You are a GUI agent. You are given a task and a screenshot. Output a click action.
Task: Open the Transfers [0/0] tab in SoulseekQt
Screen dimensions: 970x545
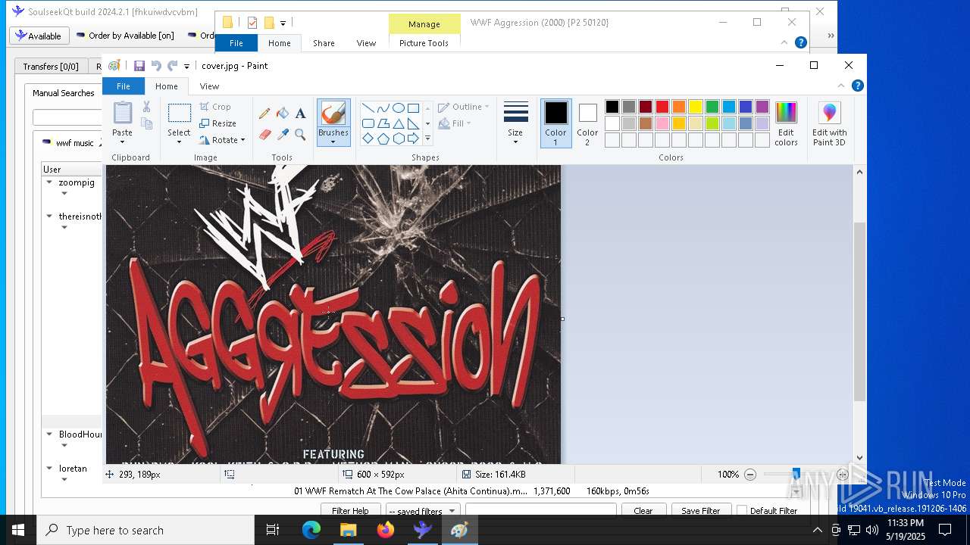51,67
